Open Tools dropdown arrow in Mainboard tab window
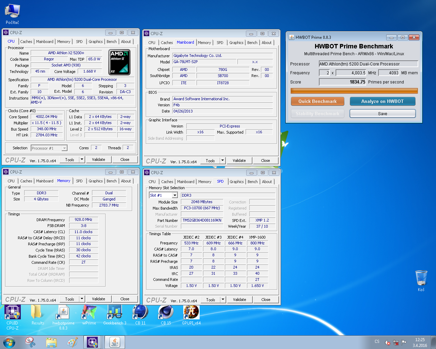The width and height of the screenshot is (436, 349). coord(222,161)
